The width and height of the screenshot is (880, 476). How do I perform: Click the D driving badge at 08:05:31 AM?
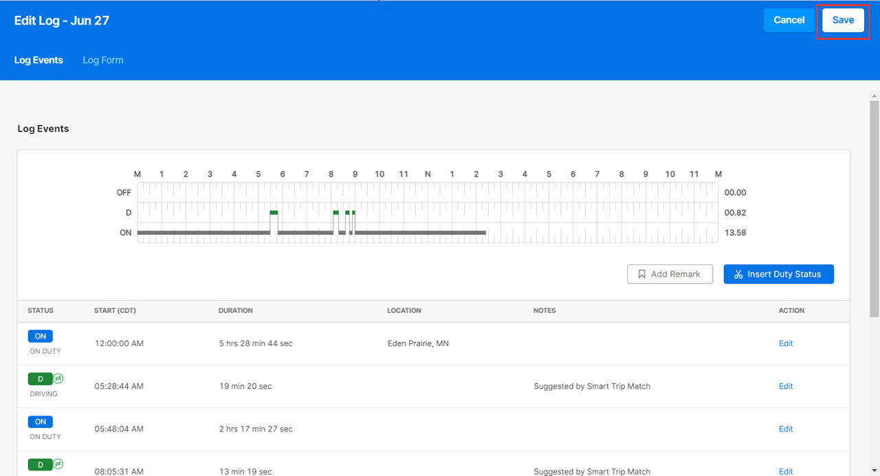tap(41, 464)
